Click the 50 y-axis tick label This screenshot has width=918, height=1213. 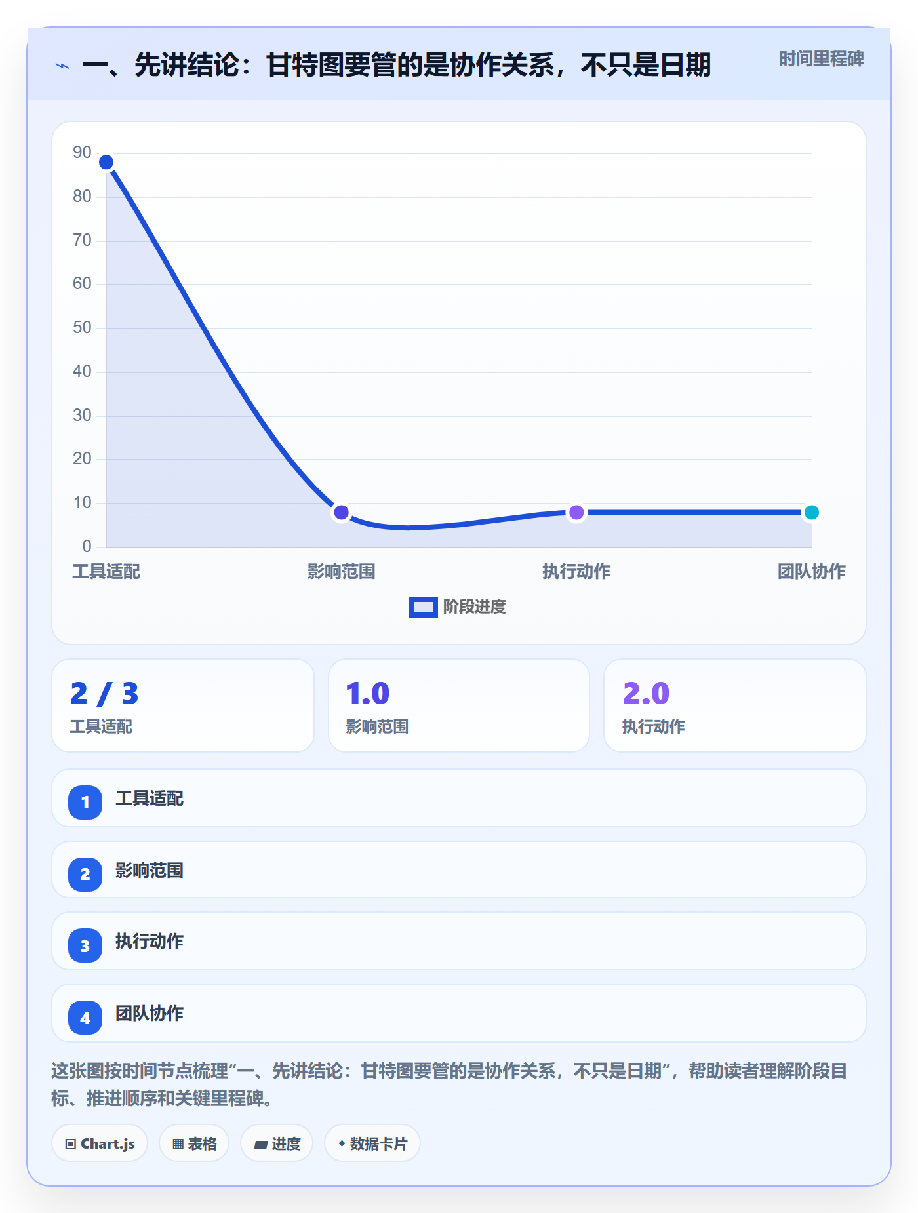click(82, 328)
